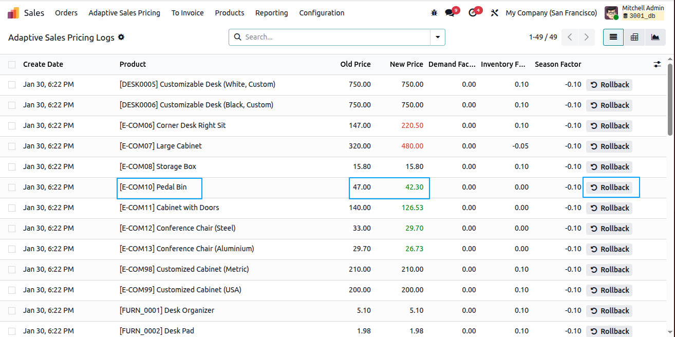Toggle the select-all header checkbox
The height and width of the screenshot is (337, 675).
coord(12,64)
